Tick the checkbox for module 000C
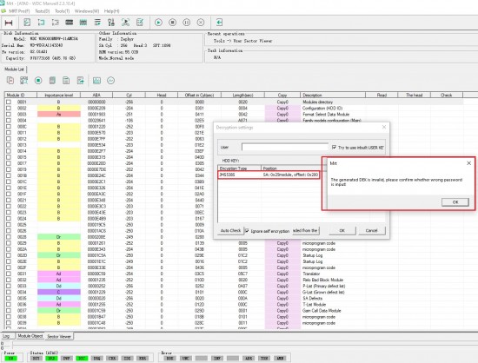The width and height of the screenshot is (478, 363). 9,127
